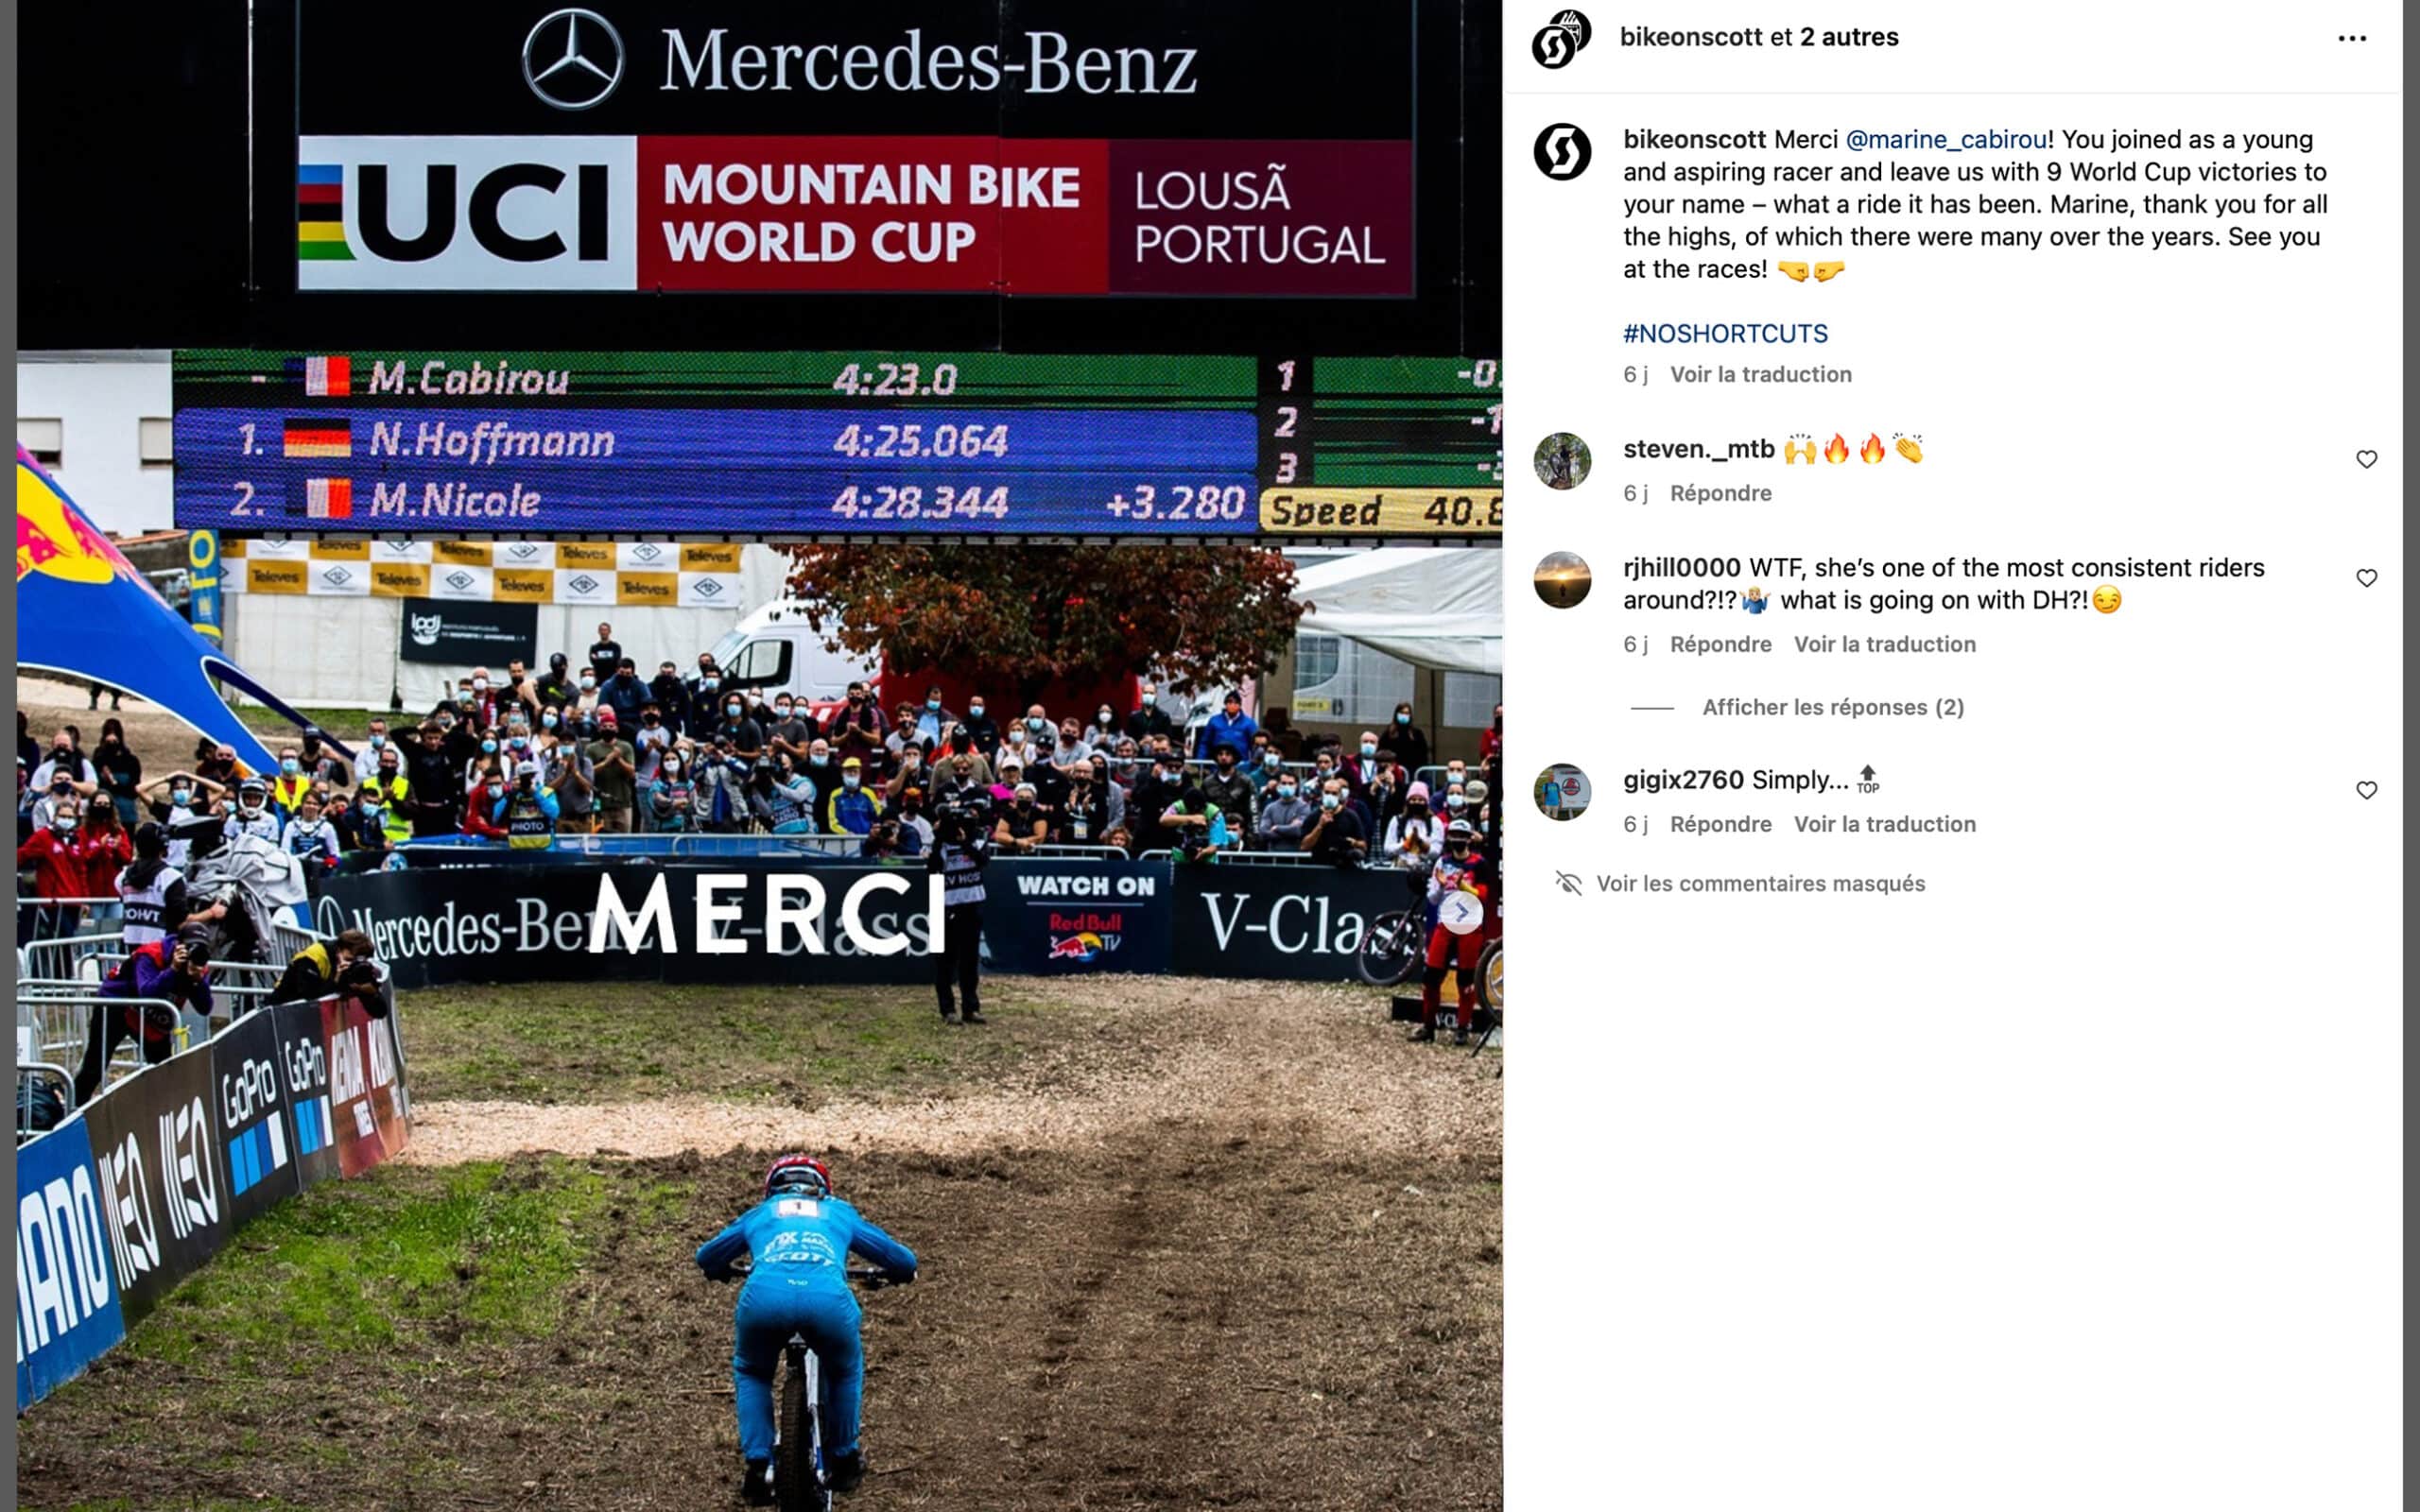
Task: Open the @marine_cabirou mention link
Action: [x=1945, y=139]
